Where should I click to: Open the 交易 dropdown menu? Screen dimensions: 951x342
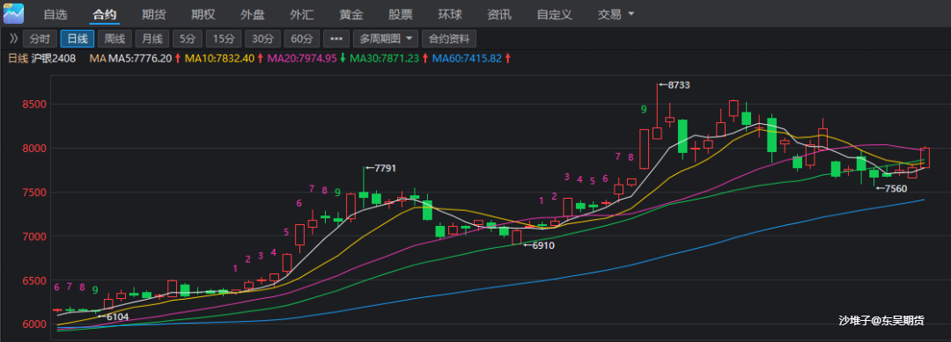(x=616, y=14)
